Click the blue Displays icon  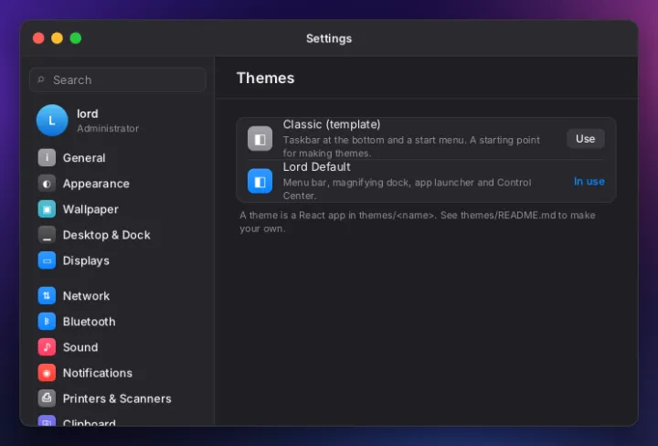click(47, 260)
